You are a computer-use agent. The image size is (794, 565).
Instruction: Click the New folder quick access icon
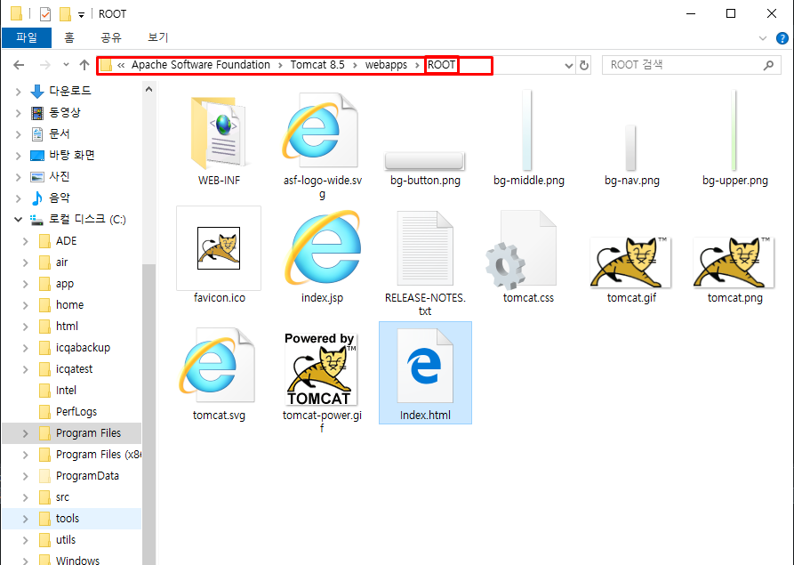click(65, 13)
